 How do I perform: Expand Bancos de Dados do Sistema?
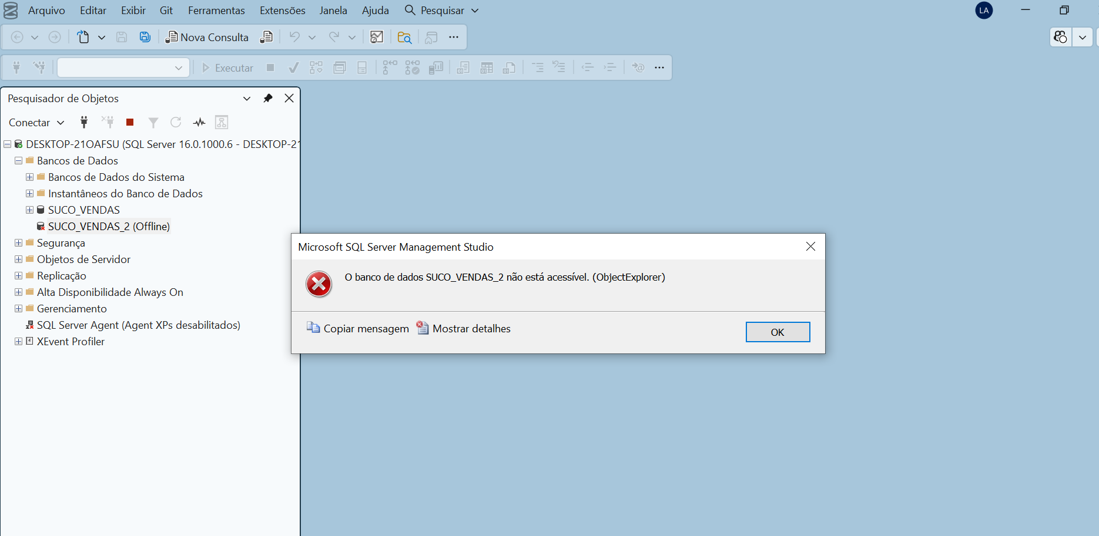click(29, 177)
